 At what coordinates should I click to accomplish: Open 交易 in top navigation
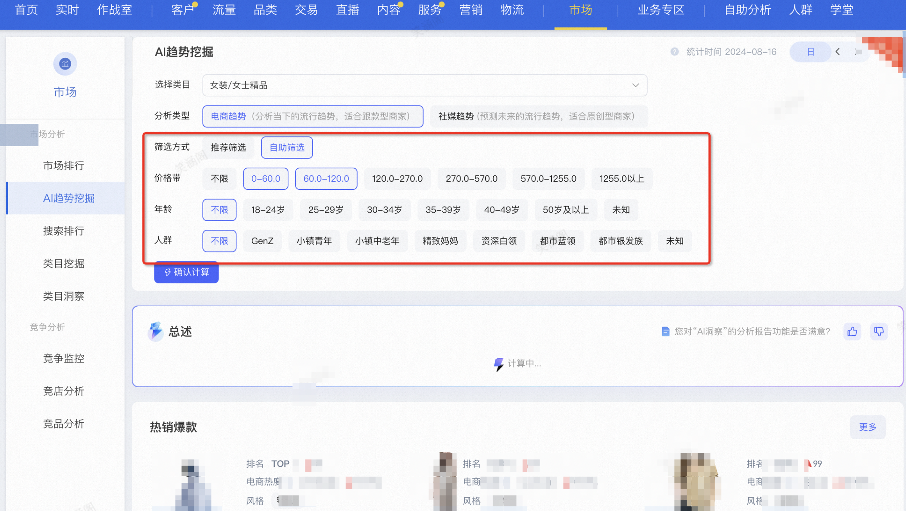306,10
